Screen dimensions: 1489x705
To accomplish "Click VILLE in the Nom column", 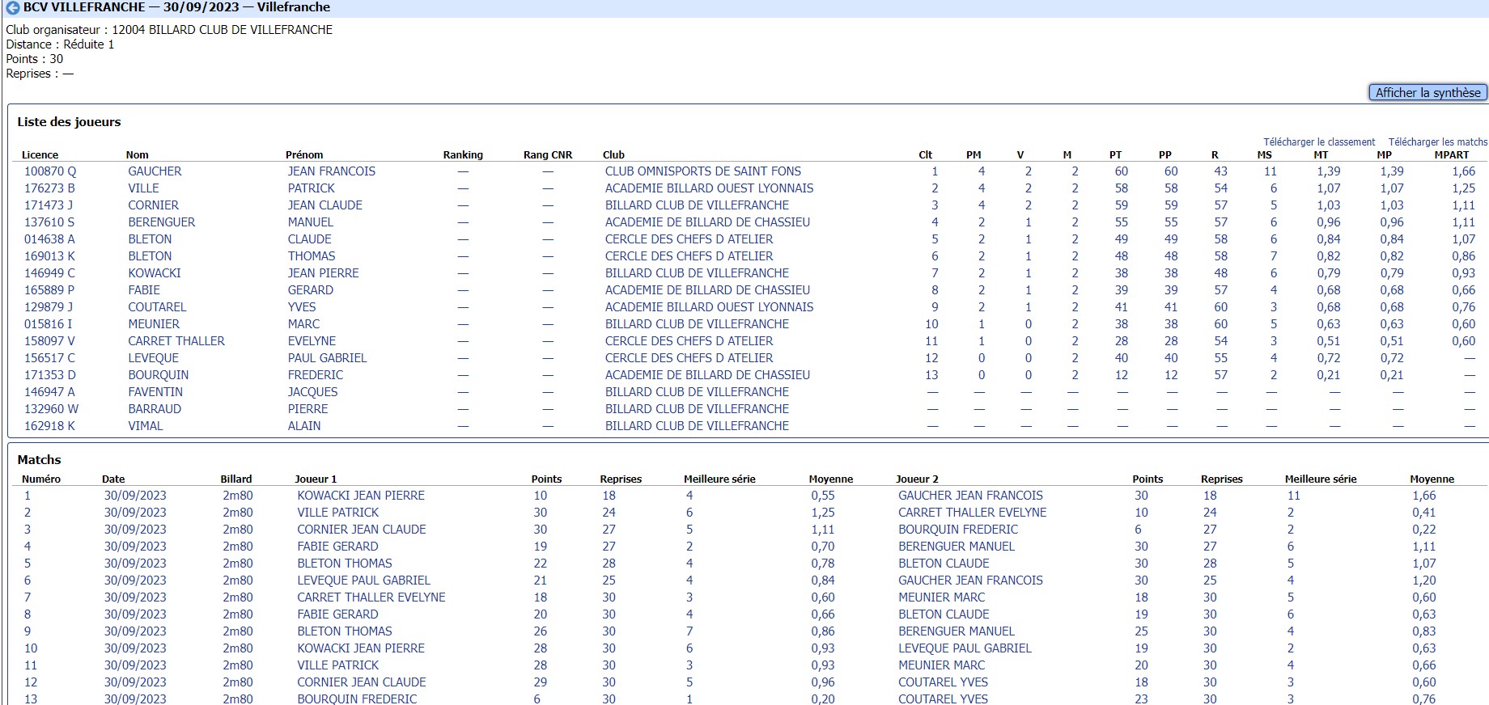I will pos(143,188).
